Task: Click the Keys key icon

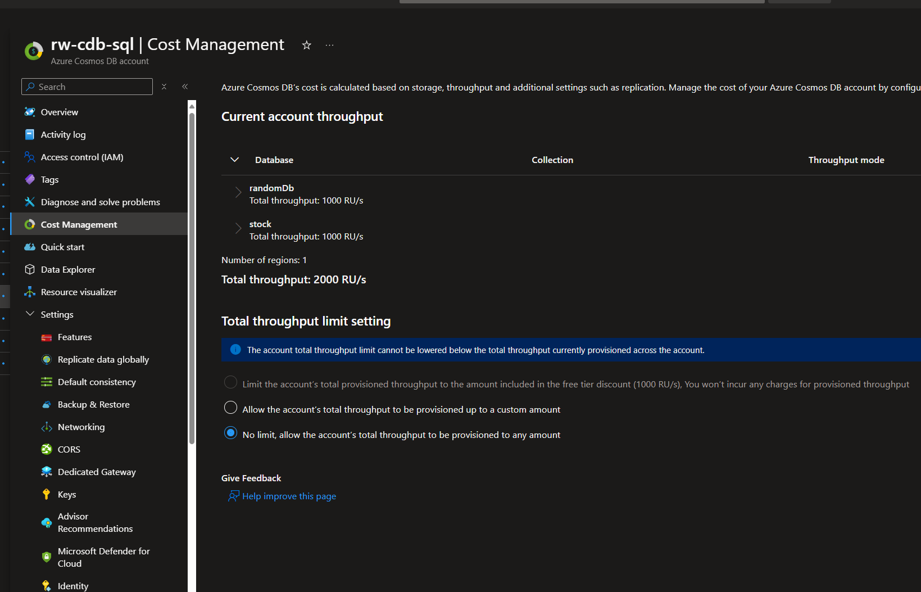Action: (47, 494)
